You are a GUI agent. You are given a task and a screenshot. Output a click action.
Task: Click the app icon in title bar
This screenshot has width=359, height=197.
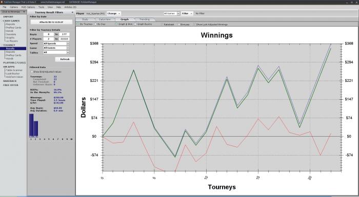2,2
